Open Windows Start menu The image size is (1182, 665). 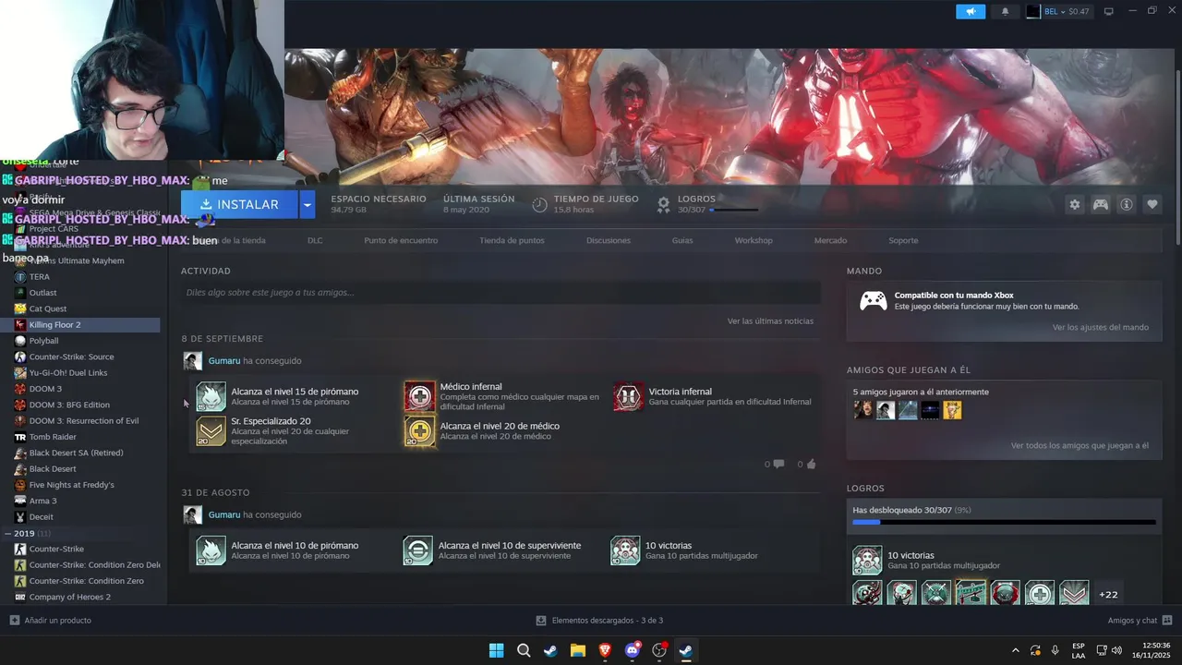coord(496,650)
